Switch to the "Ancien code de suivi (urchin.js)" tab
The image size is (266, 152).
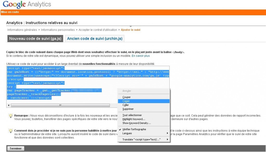(x=95, y=38)
